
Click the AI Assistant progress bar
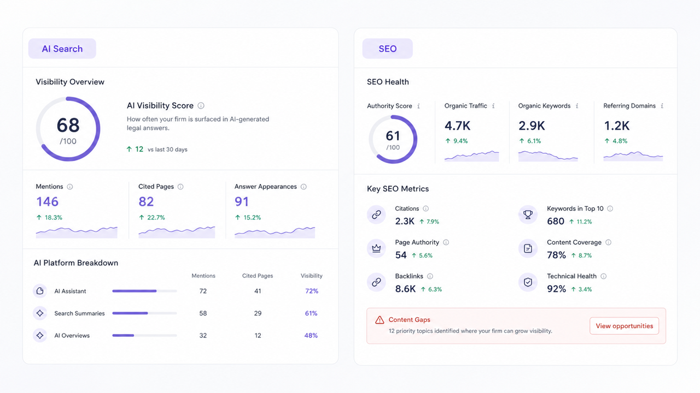tap(144, 291)
